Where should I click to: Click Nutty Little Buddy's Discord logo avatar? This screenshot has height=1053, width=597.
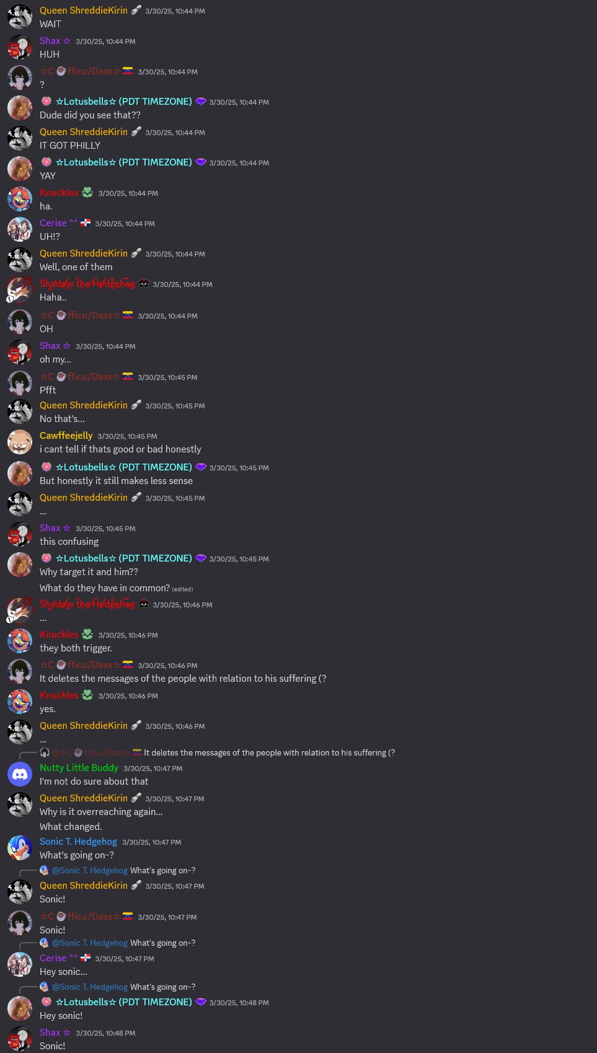pos(20,774)
